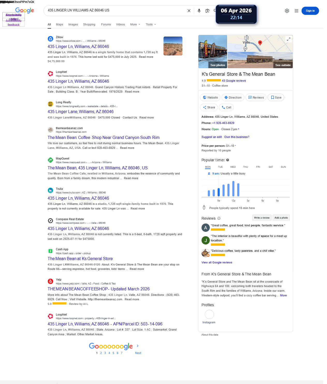Click the Next results link

[x=138, y=353]
